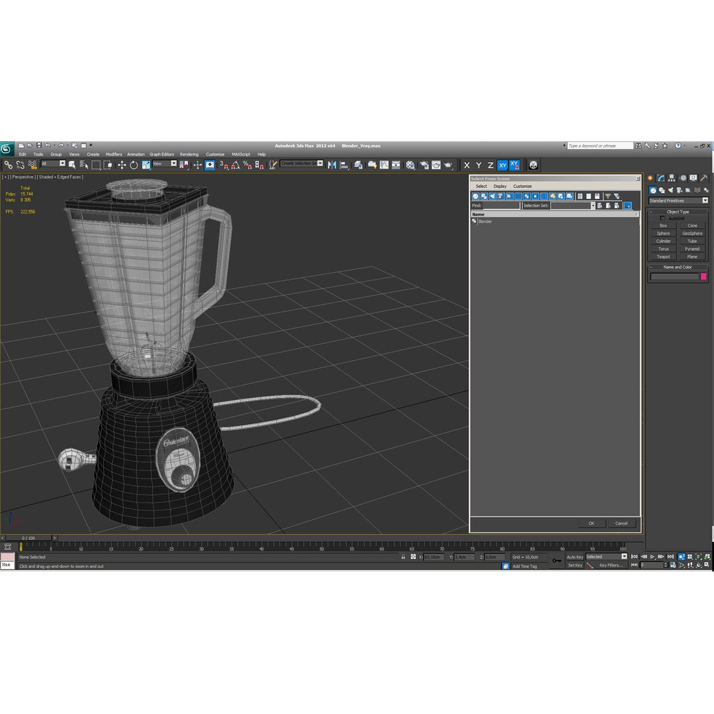
Task: Open Render Setup from toolbar
Action: (424, 165)
